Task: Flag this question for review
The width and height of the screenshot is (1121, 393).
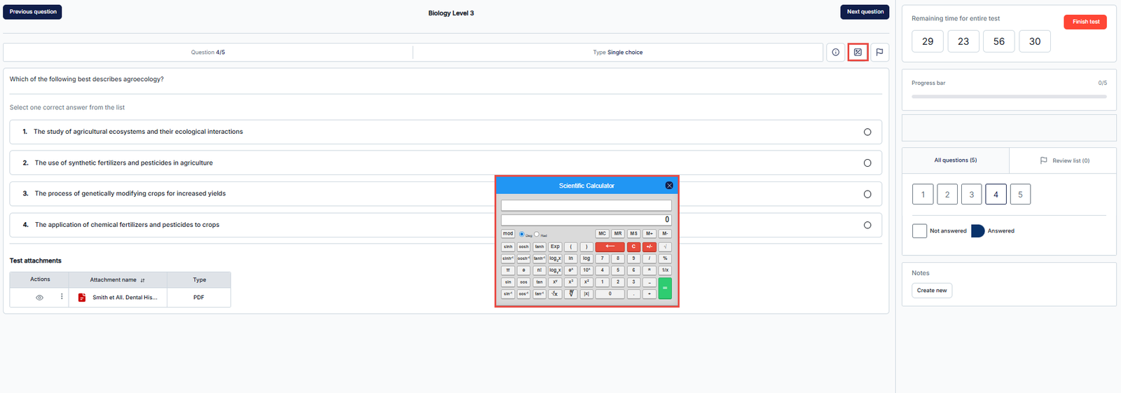Action: pyautogui.click(x=879, y=52)
